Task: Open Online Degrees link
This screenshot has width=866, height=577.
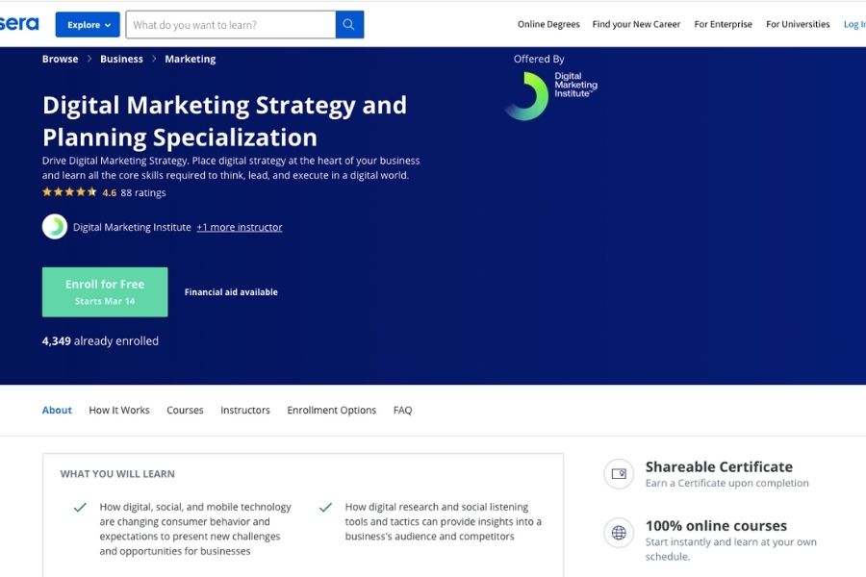Action: pyautogui.click(x=548, y=24)
